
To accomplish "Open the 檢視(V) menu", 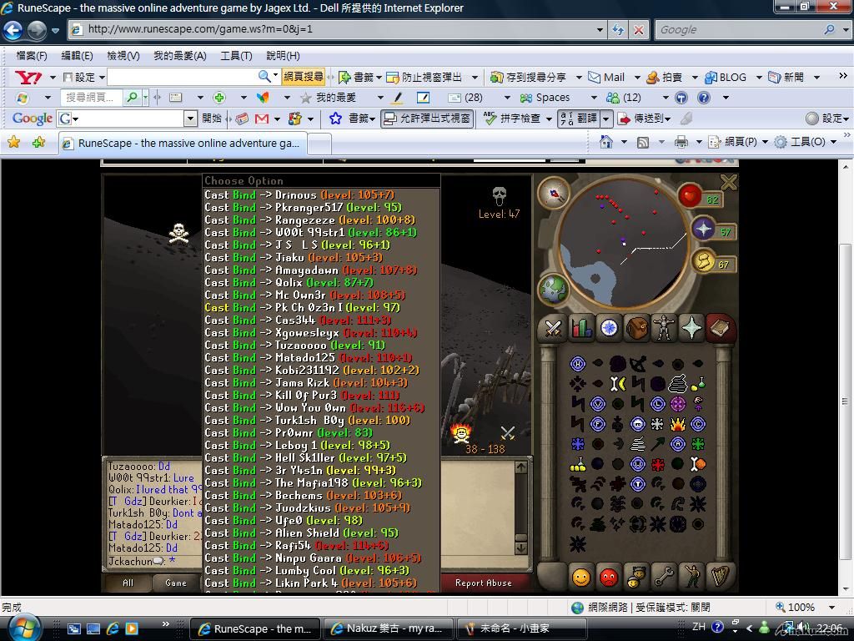I will (123, 56).
